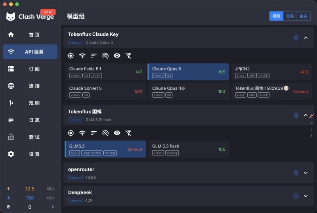Click the node count badge 2

(296, 115)
